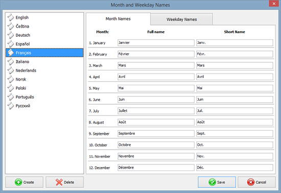Viewport: 281px width, 193px height.
Task: Click the tag icon beside Deutsch
Action: pyautogui.click(x=11, y=35)
